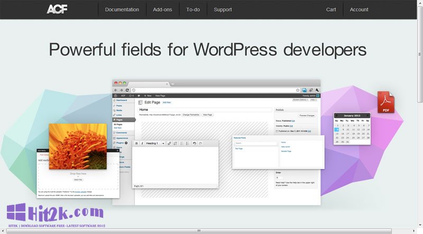Click the horizontal scrollbar at the bottom
This screenshot has height=234, width=423.
click(x=199, y=231)
